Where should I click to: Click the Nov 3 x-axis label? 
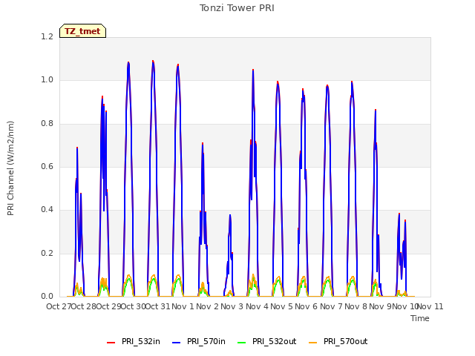tap(232, 306)
